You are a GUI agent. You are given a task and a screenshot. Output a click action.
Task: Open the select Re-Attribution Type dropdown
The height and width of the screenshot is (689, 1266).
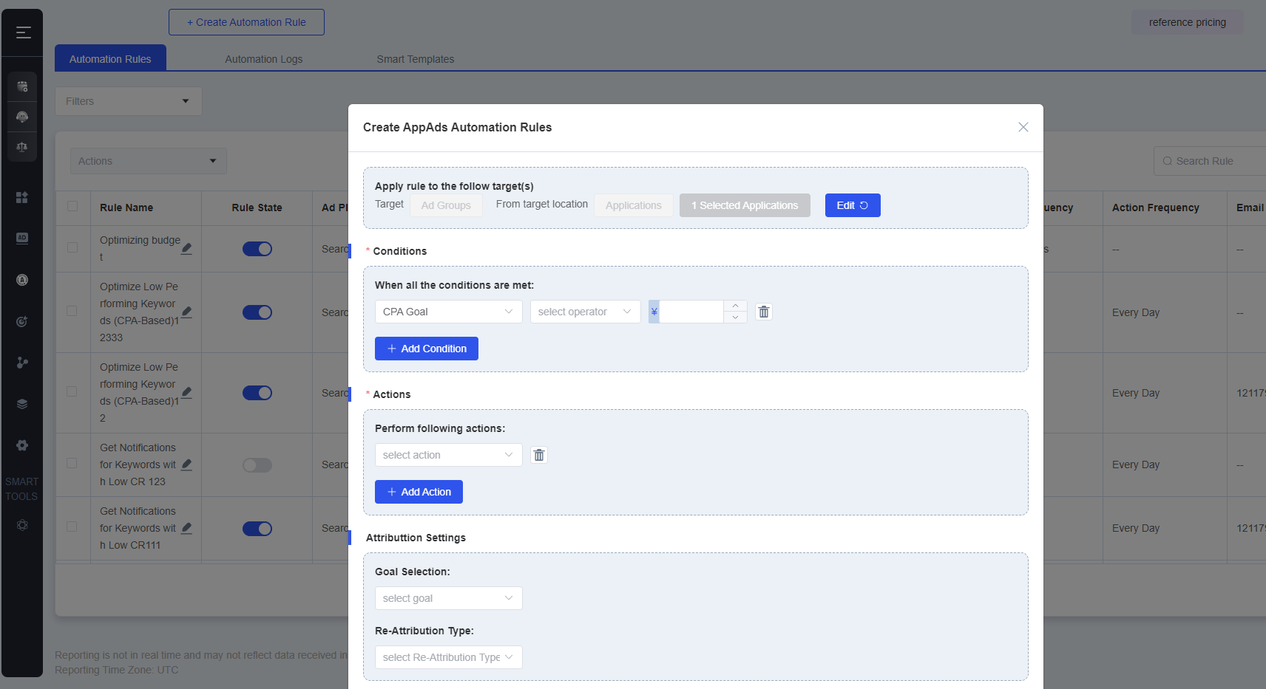click(x=449, y=657)
